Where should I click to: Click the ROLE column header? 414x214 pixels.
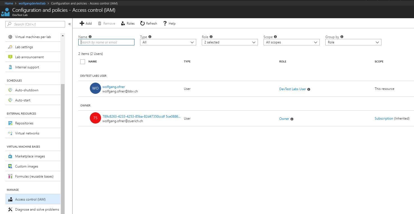tap(283, 62)
